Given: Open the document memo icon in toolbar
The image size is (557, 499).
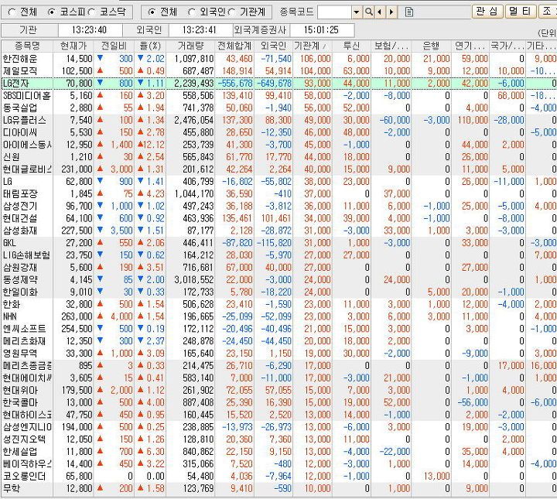Looking at the screenshot, I should click(409, 12).
